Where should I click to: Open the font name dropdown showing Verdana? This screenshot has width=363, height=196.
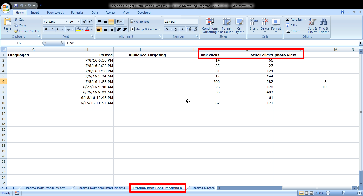[x=67, y=22]
